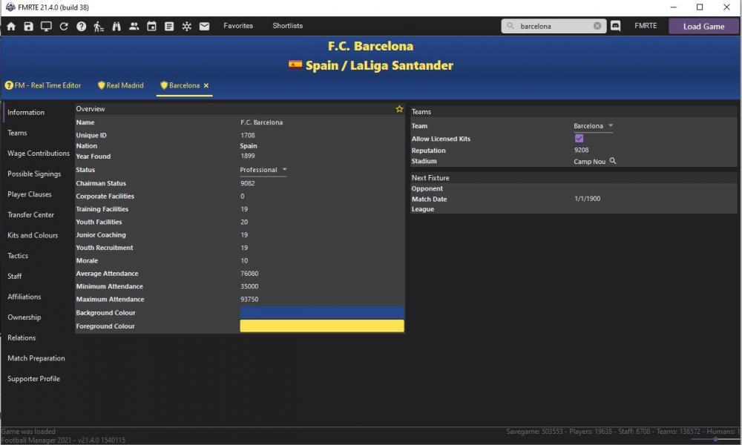Open Kits and Colours in sidebar

tap(33, 236)
